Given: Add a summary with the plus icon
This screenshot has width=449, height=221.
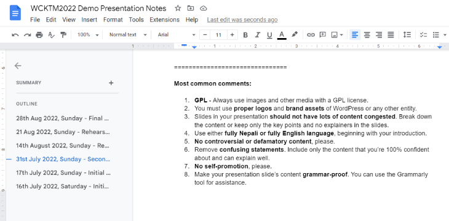Looking at the screenshot, I should click(x=111, y=83).
